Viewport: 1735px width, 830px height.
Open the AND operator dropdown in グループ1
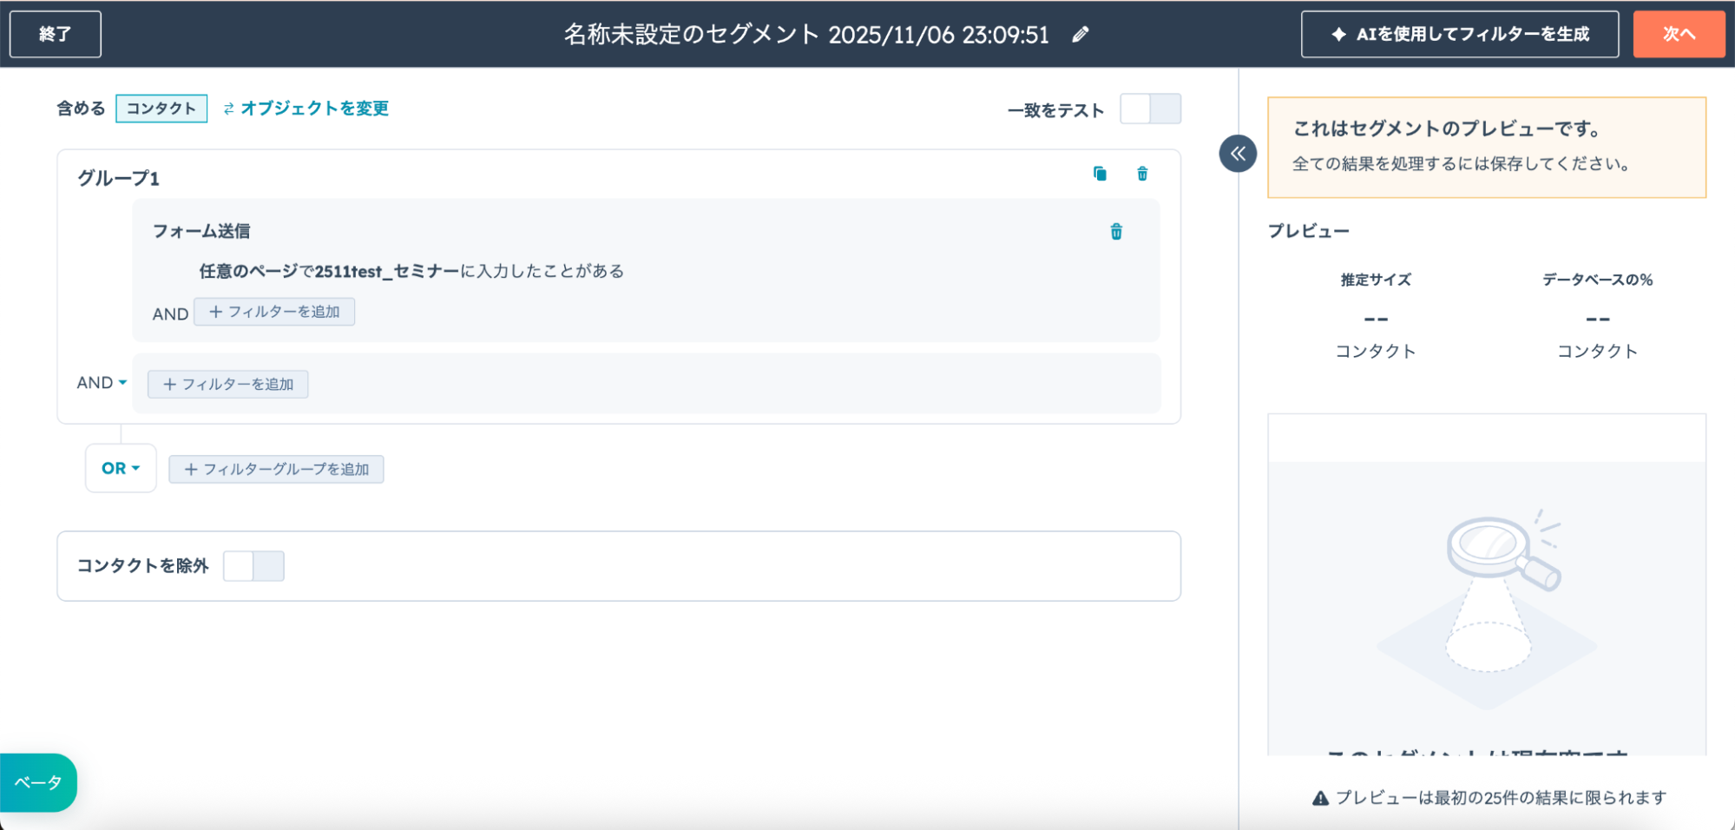102,383
